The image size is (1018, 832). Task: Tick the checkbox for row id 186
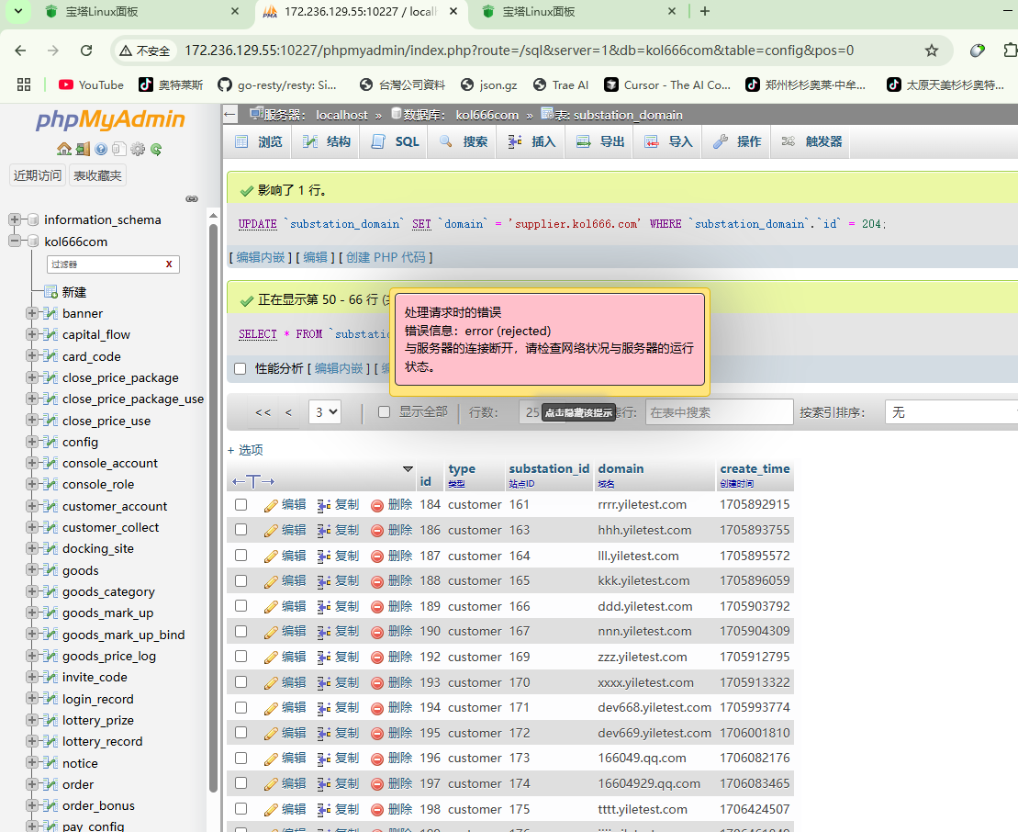pyautogui.click(x=241, y=530)
